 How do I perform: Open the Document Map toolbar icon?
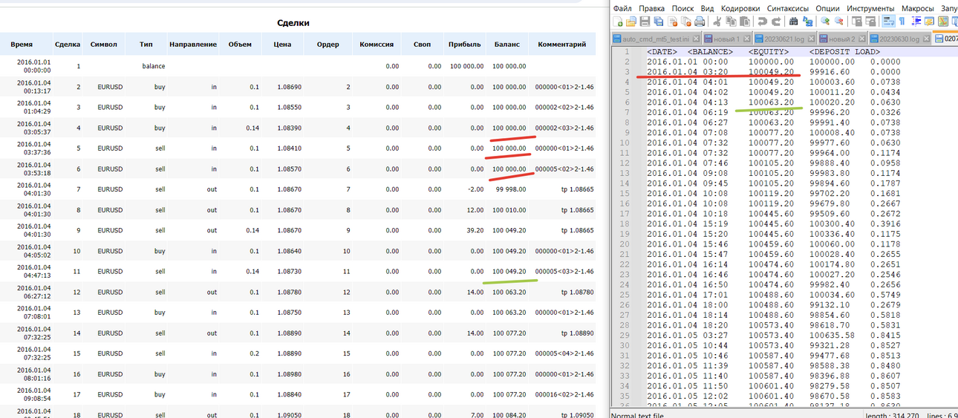tap(944, 22)
